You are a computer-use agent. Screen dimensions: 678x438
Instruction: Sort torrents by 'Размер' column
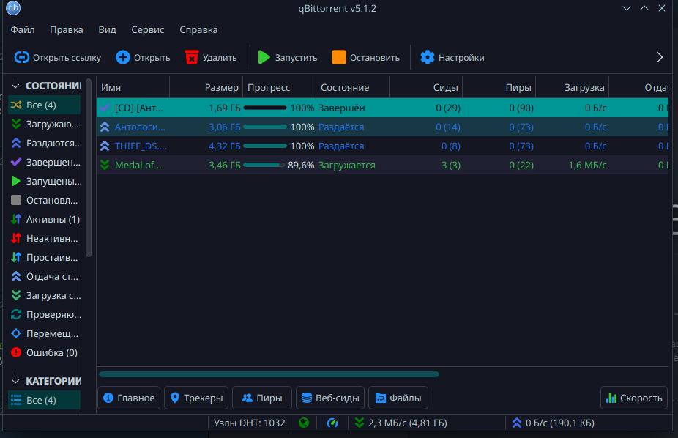tap(206, 87)
